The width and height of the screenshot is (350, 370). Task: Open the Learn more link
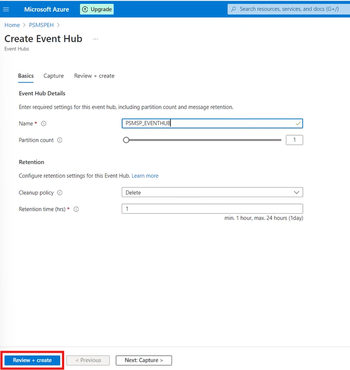pyautogui.click(x=145, y=176)
